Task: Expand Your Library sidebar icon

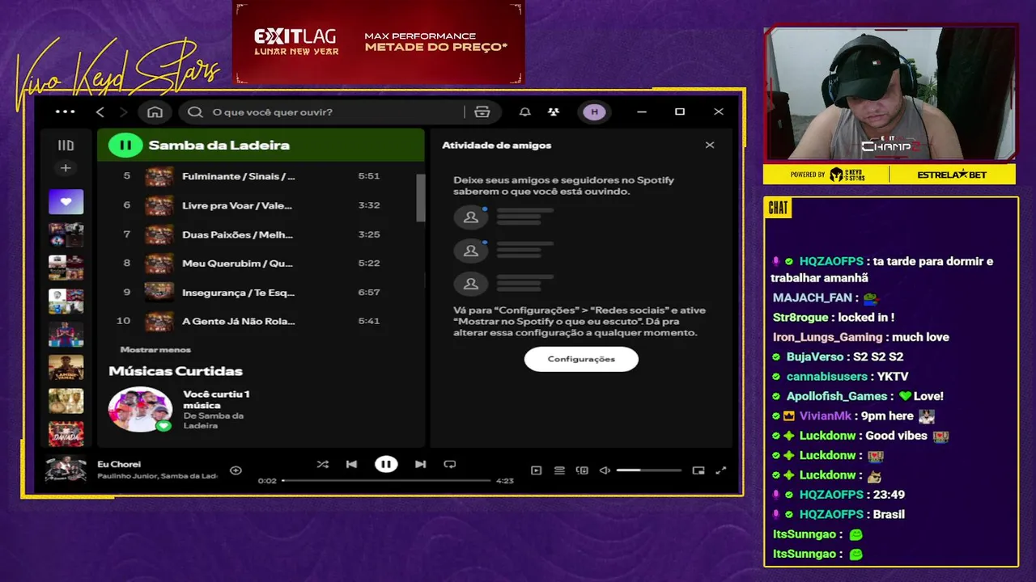Action: coord(66,145)
